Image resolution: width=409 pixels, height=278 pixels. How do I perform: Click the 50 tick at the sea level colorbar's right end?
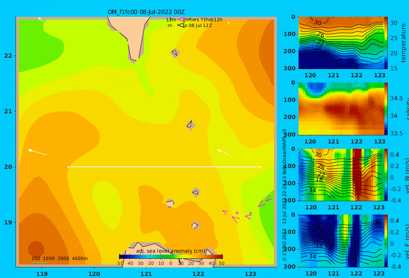(221, 263)
